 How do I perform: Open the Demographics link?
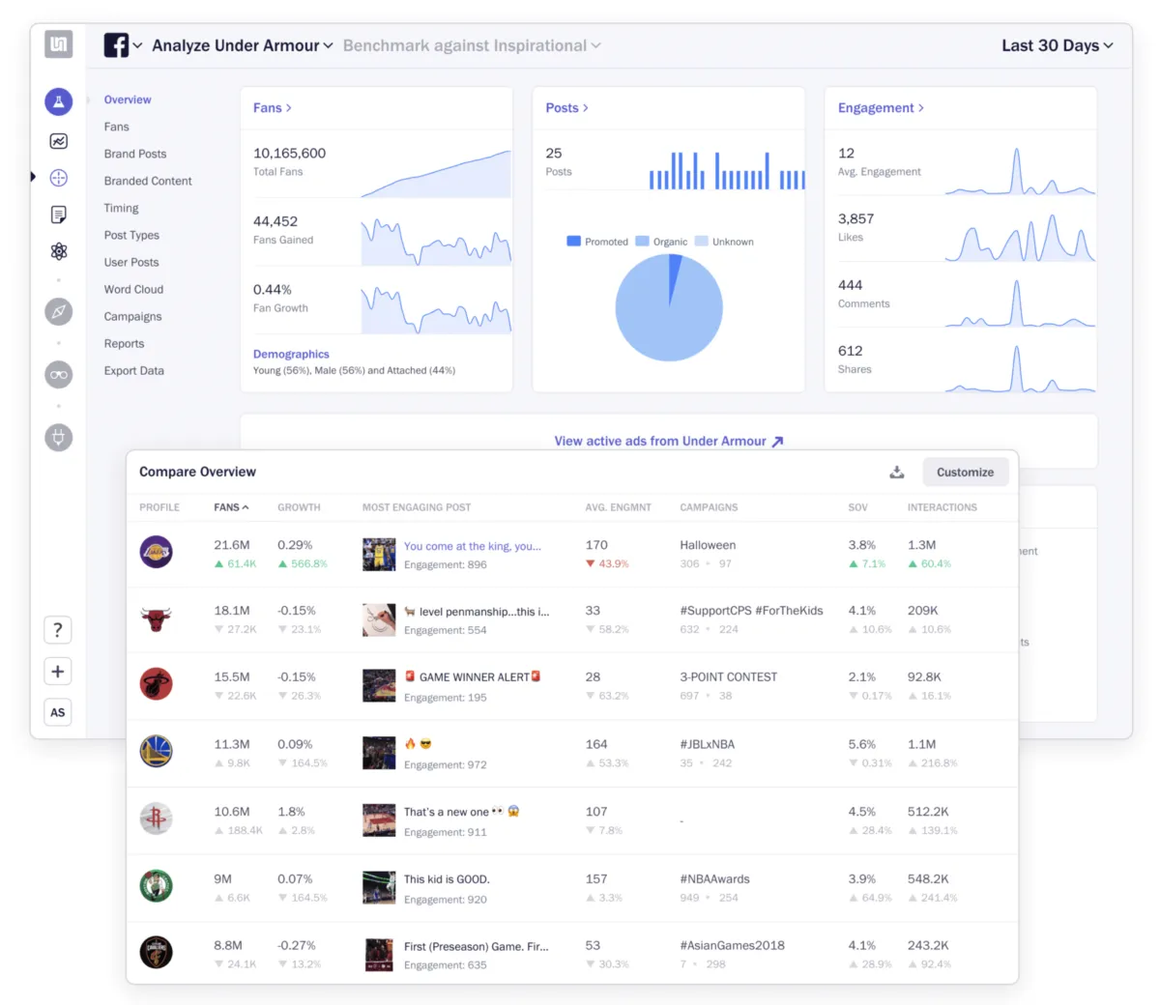pos(291,354)
